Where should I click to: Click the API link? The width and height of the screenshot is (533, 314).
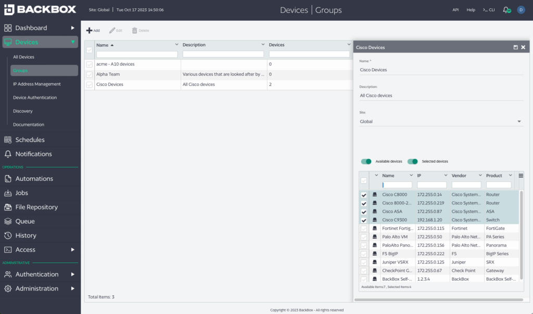coord(455,9)
